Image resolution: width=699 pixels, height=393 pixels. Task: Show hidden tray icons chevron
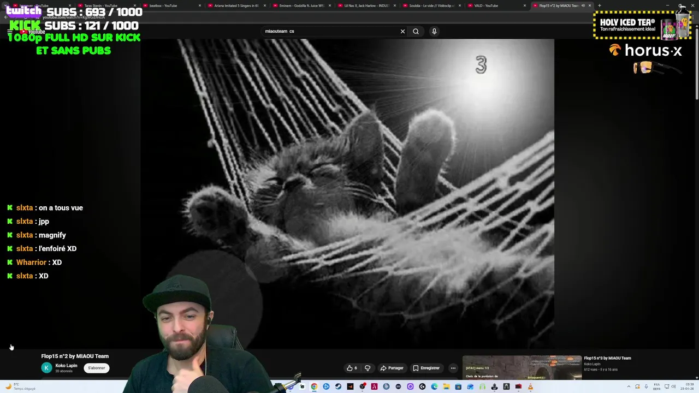tap(629, 386)
